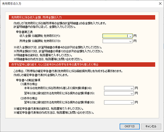Confirm with the OK(F12) button

click(x=130, y=126)
